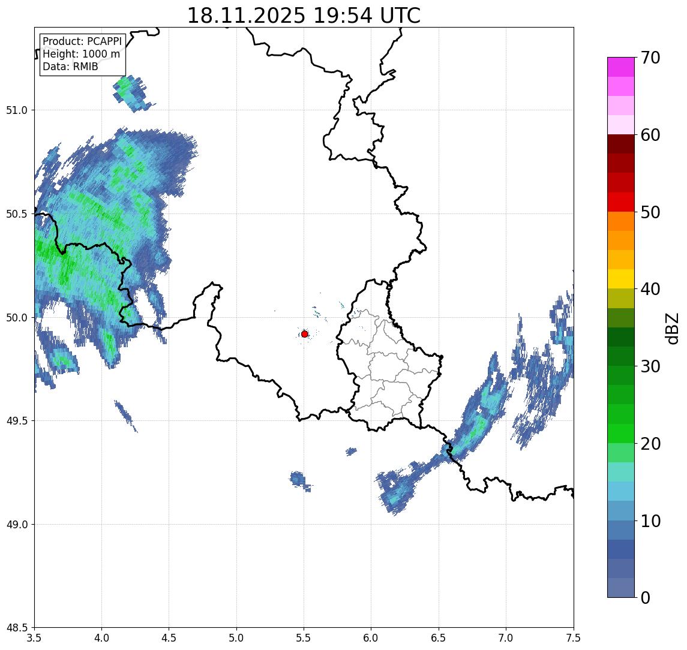Click the latitude axis label 51.0
The height and width of the screenshot is (650, 687).
[17, 110]
